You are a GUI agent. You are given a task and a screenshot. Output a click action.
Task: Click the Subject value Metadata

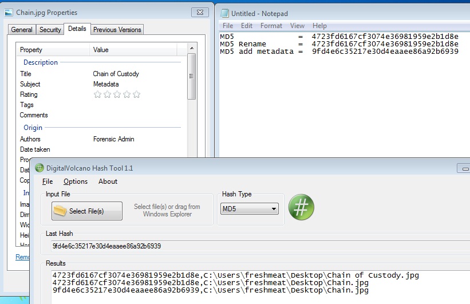[x=106, y=84]
